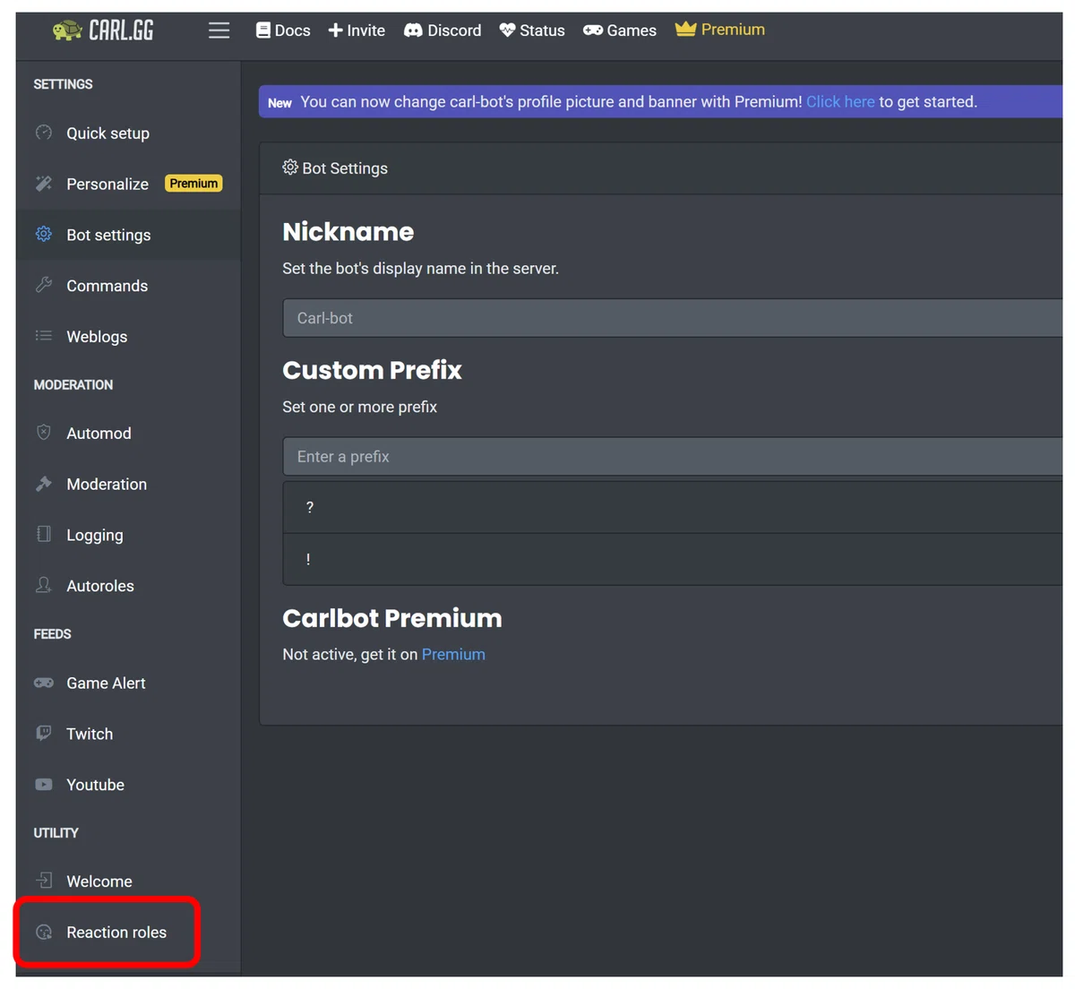Navigate to Automod settings
The height and width of the screenshot is (989, 1075).
(x=99, y=433)
